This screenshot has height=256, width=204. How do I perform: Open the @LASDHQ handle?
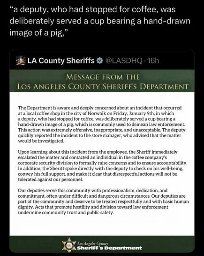click(x=124, y=61)
